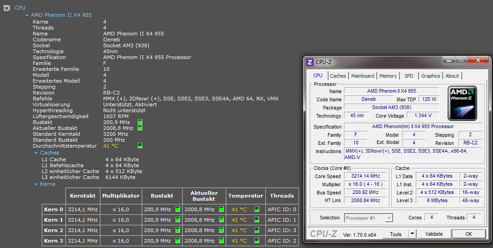Click the L3 einheitlicher Cache 6144 KByte value

coord(120,177)
